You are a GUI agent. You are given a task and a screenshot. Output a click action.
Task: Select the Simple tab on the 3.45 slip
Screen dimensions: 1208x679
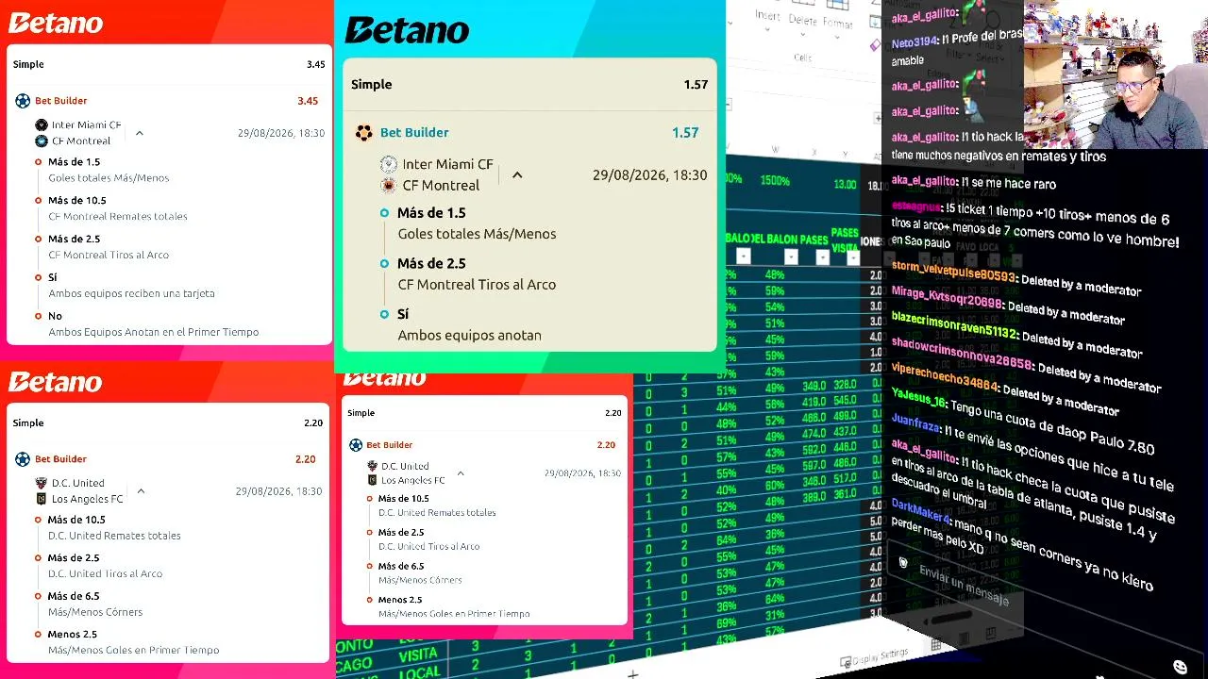(x=28, y=64)
